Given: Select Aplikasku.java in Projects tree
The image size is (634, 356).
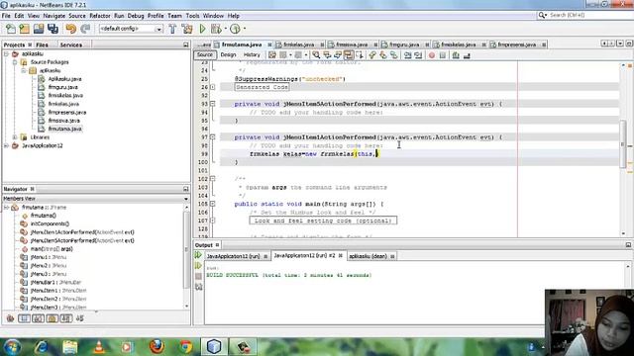Looking at the screenshot, I should 64,79.
